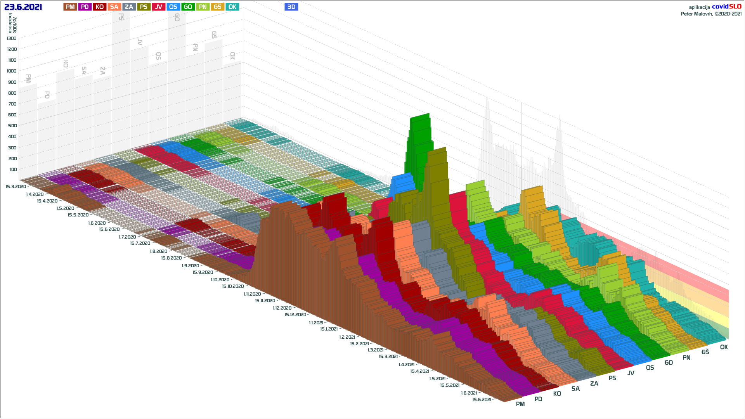Viewport: 745px width, 419px height.
Task: Toggle the OK teal legend button
Action: click(x=232, y=7)
